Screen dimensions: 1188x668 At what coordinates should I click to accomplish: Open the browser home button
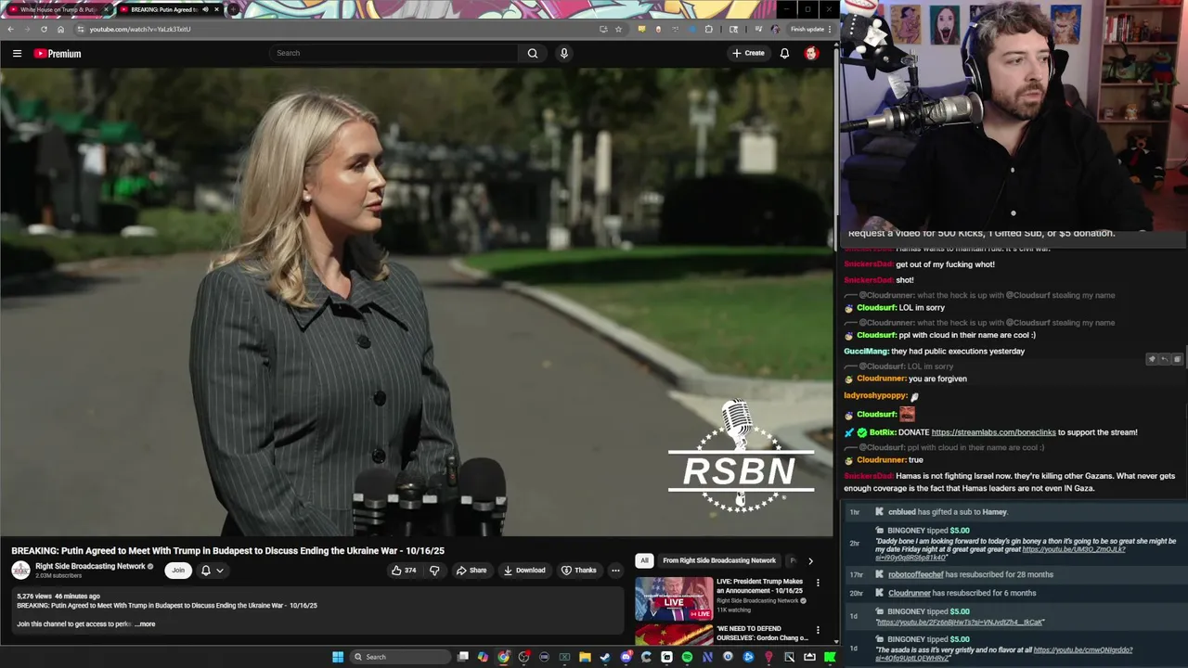click(x=61, y=29)
